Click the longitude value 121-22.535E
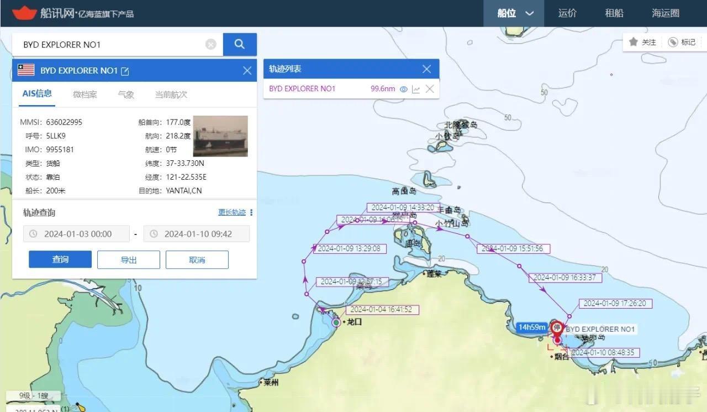Screen dimensions: 707x412 186,177
